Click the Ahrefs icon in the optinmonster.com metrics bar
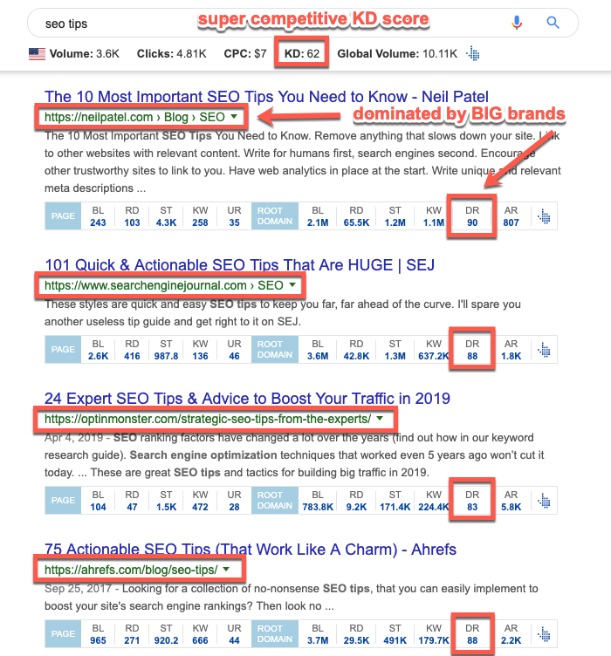611x656 pixels. click(544, 501)
